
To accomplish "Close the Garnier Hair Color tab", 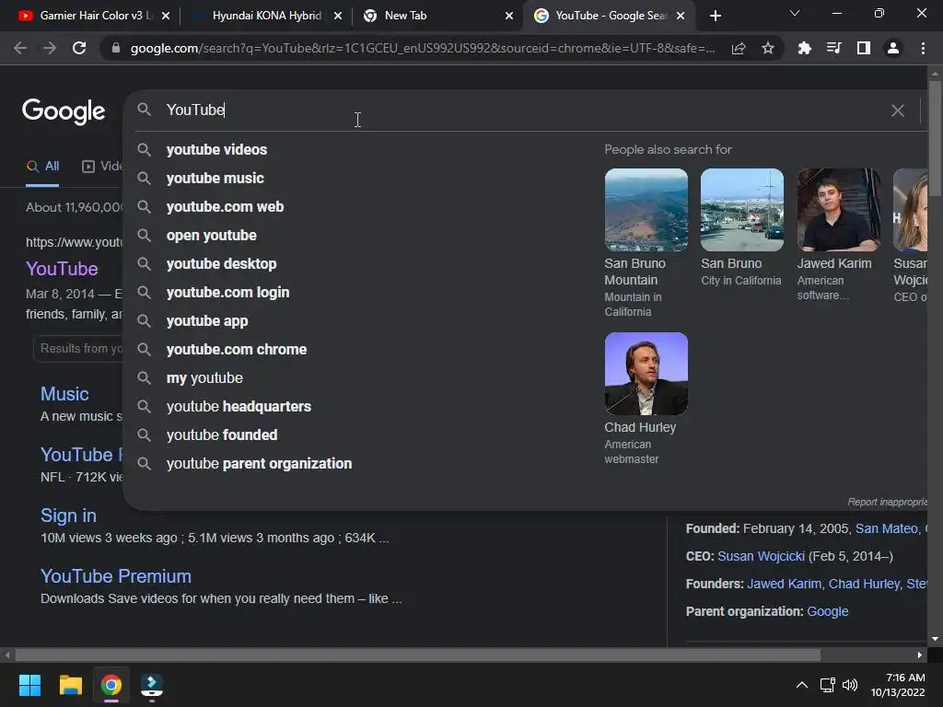I will tap(166, 16).
